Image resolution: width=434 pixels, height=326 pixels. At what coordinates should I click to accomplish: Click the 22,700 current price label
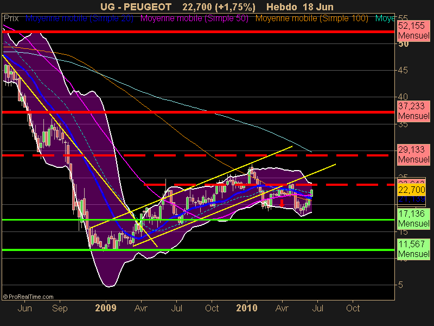coord(412,190)
